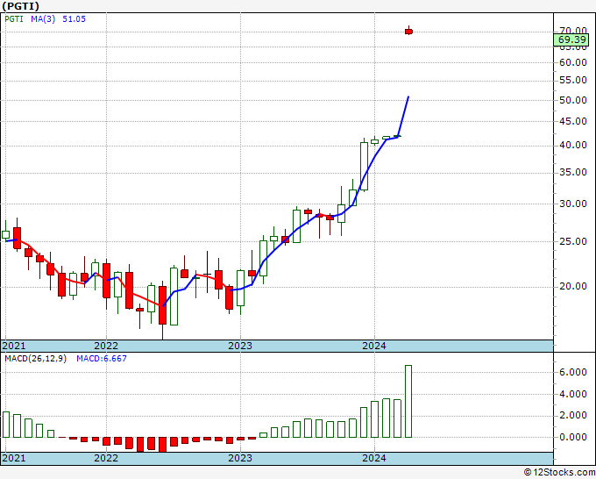Click the 4.000 MACD axis label
Screen dimensions: 596x479
(x=573, y=394)
